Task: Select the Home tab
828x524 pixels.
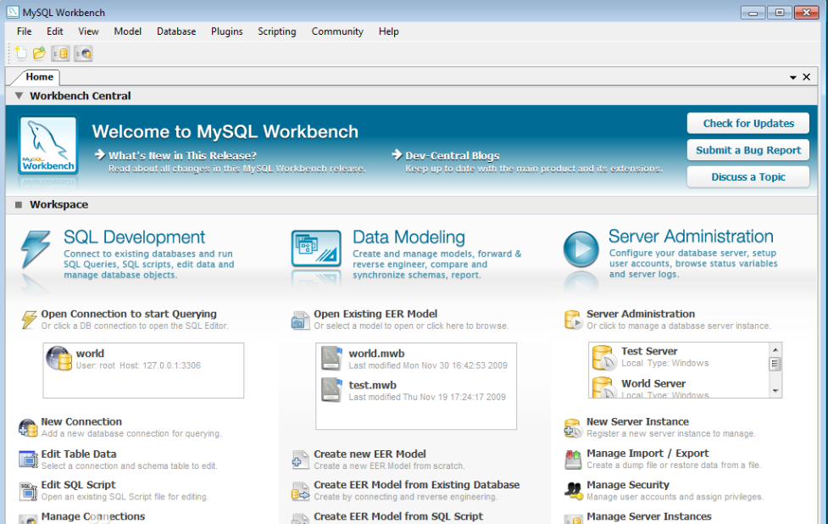Action: 39,77
